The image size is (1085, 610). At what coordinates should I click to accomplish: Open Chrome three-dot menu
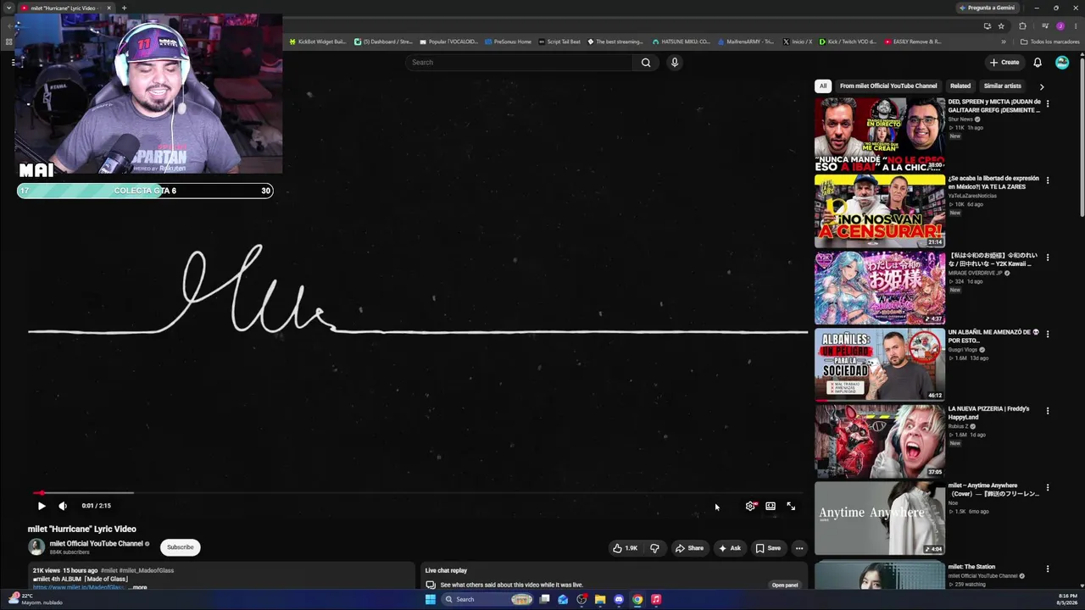(x=1076, y=25)
